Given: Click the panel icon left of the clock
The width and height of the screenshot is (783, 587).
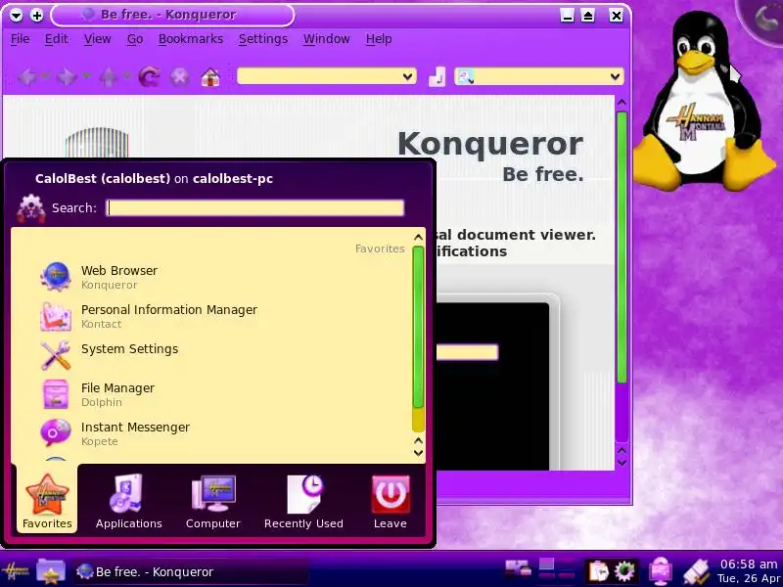Looking at the screenshot, I should 697,571.
